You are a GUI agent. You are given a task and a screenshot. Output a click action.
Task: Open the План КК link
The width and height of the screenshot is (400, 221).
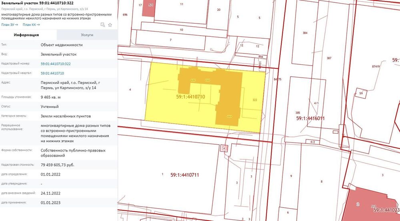click(31, 25)
